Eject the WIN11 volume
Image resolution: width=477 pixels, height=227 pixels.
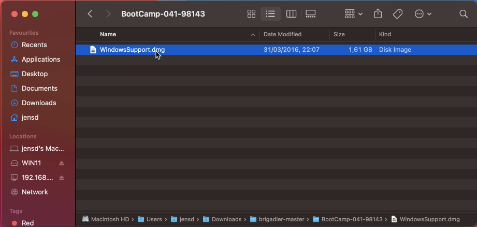tap(62, 163)
